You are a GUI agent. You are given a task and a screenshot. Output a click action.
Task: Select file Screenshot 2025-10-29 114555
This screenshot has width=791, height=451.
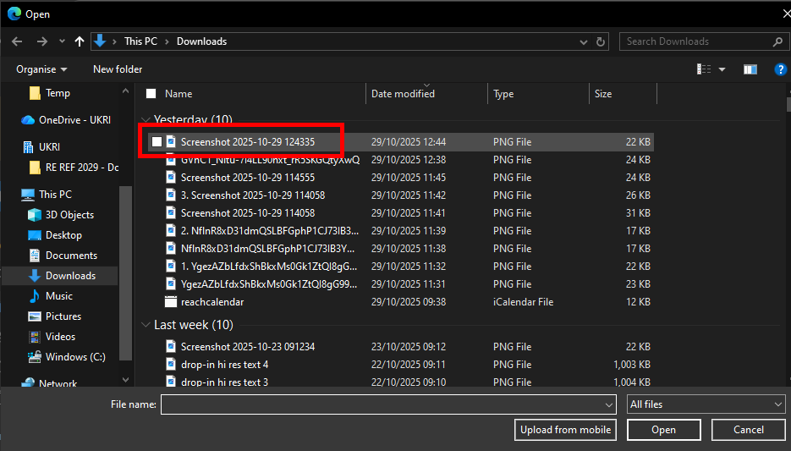(x=248, y=178)
